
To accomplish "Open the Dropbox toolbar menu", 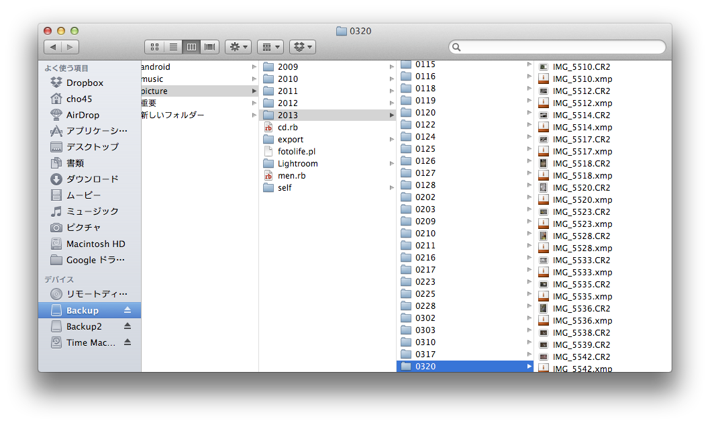I will pos(303,47).
